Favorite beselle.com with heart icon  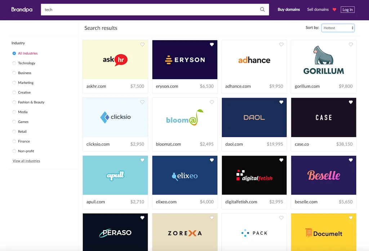[x=351, y=160]
